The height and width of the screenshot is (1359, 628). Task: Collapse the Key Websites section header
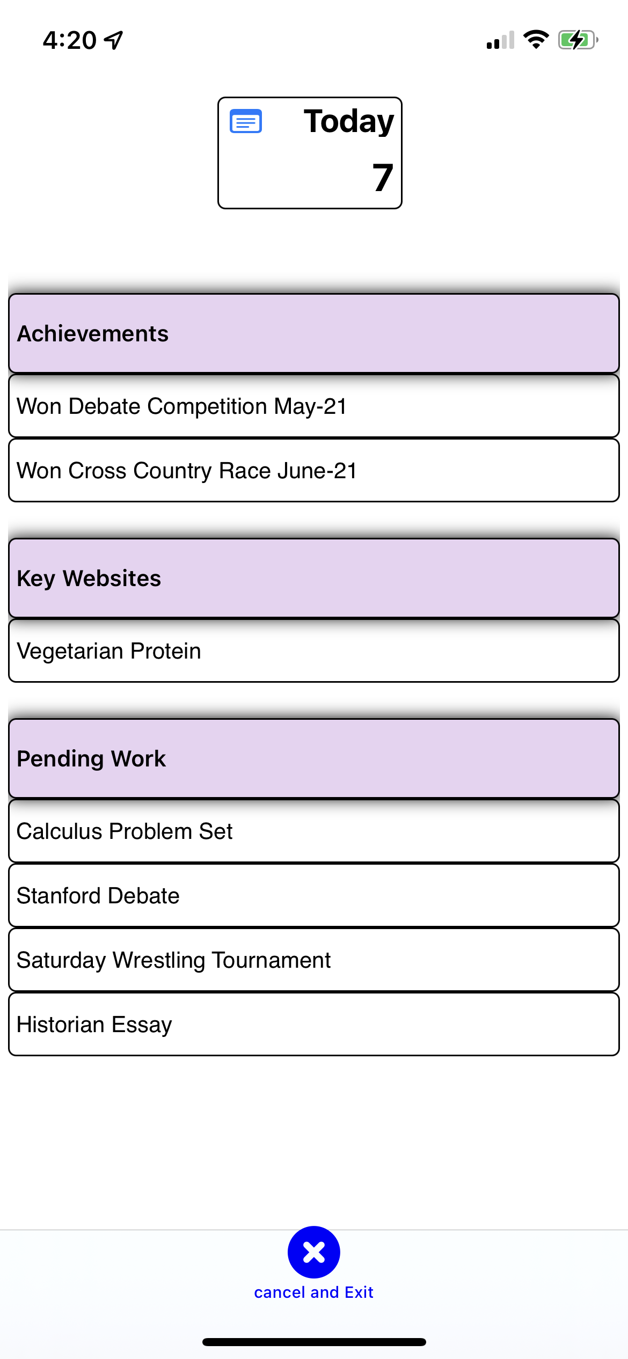(x=314, y=578)
